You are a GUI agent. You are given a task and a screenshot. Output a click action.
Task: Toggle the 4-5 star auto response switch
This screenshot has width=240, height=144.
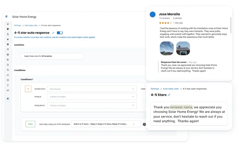(x=60, y=33)
